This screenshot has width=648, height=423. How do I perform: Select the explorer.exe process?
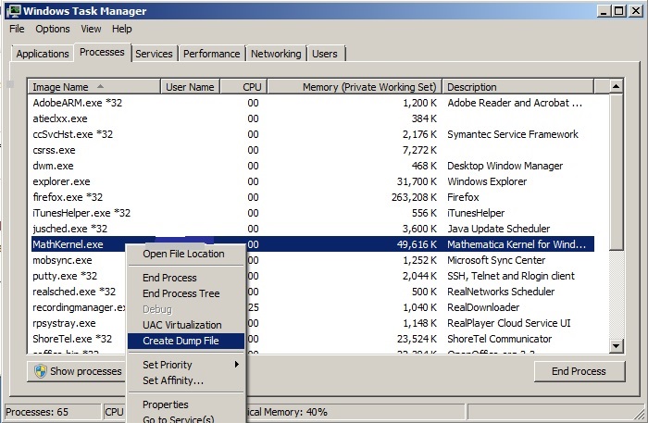313,181
